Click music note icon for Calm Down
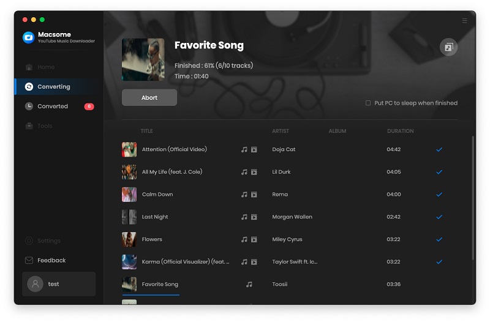Image resolution: width=490 pixels, height=322 pixels. 244,195
